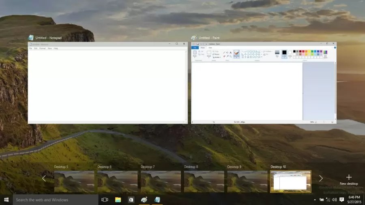Activate the Paint taskbar icon
Screen dimensions: 365x205
point(144,200)
